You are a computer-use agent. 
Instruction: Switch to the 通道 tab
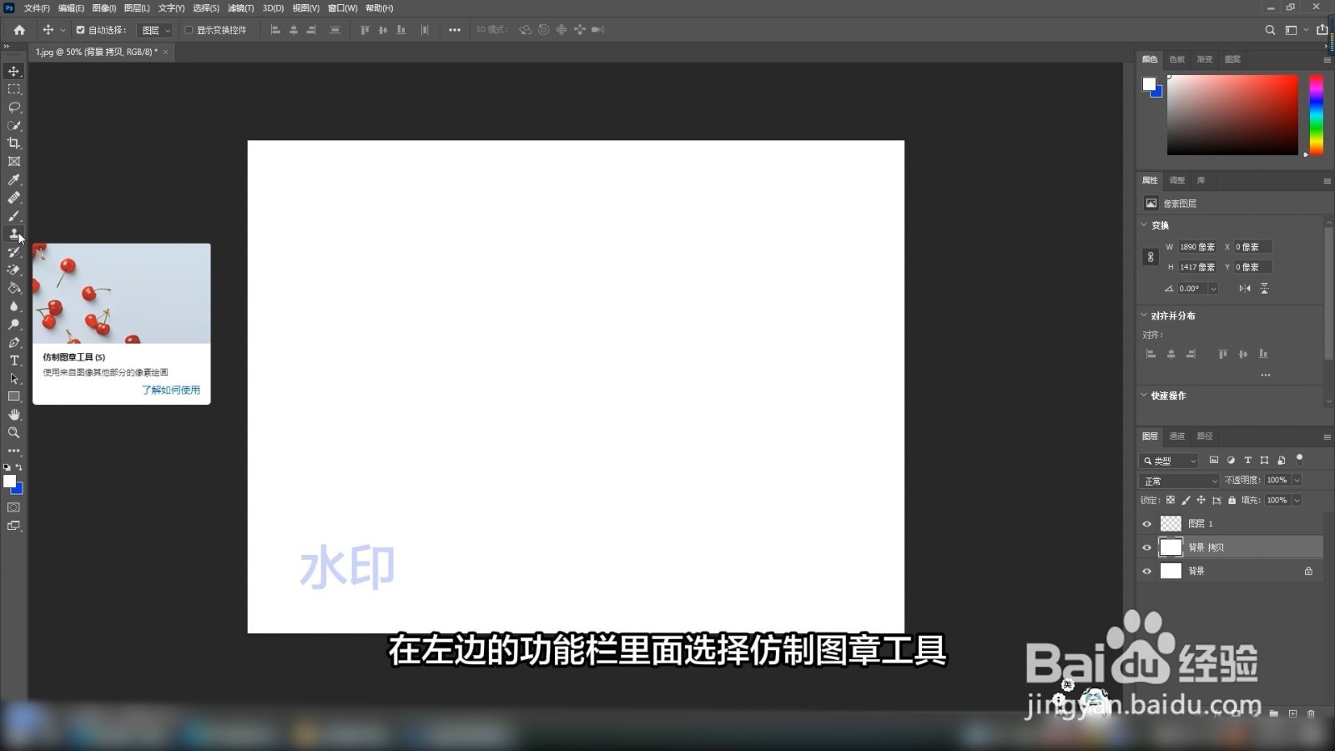click(x=1176, y=436)
